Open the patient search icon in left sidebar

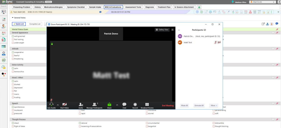tap(4, 26)
